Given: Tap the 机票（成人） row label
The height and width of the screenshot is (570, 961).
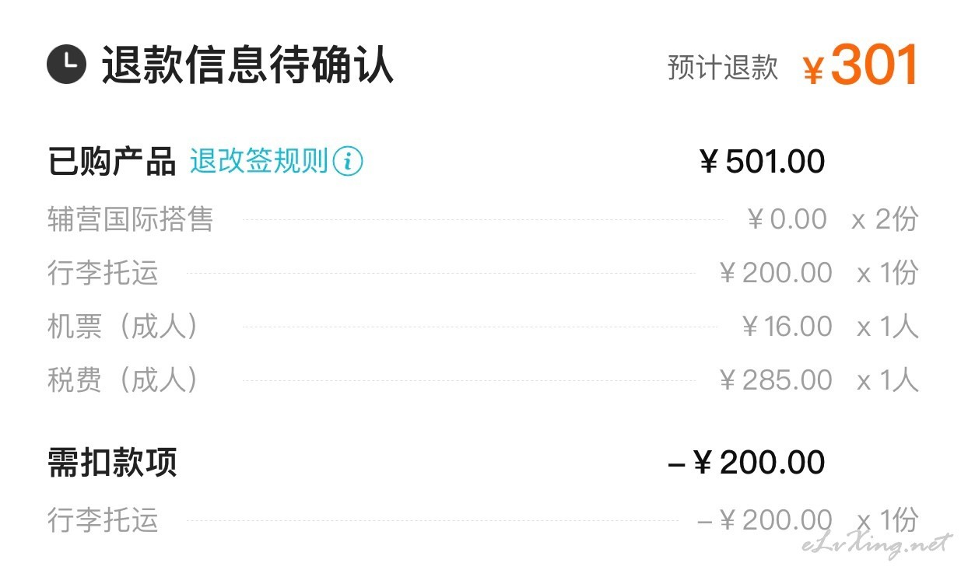Looking at the screenshot, I should point(124,327).
